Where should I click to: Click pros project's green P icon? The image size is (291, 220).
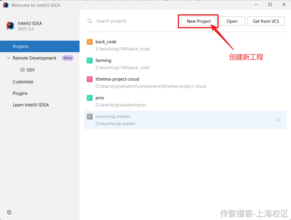[x=89, y=98]
